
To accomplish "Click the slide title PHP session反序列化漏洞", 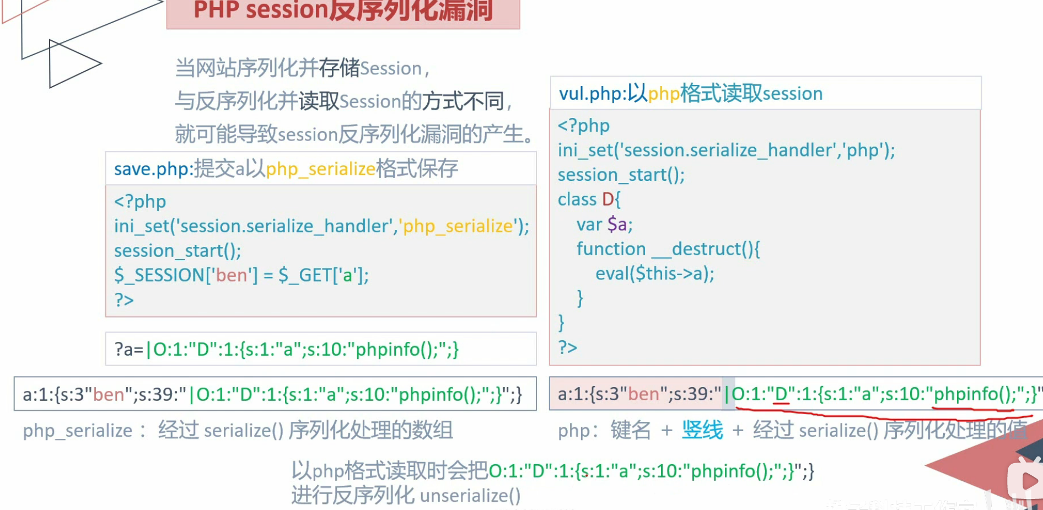I will (x=343, y=11).
